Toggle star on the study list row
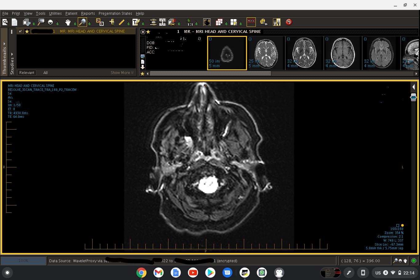 (x=27, y=31)
